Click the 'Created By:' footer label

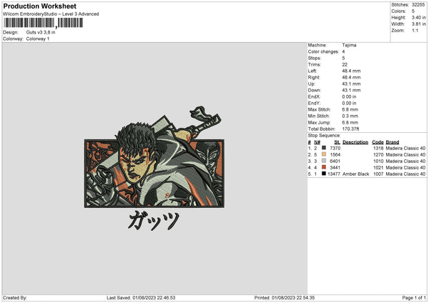(x=15, y=298)
